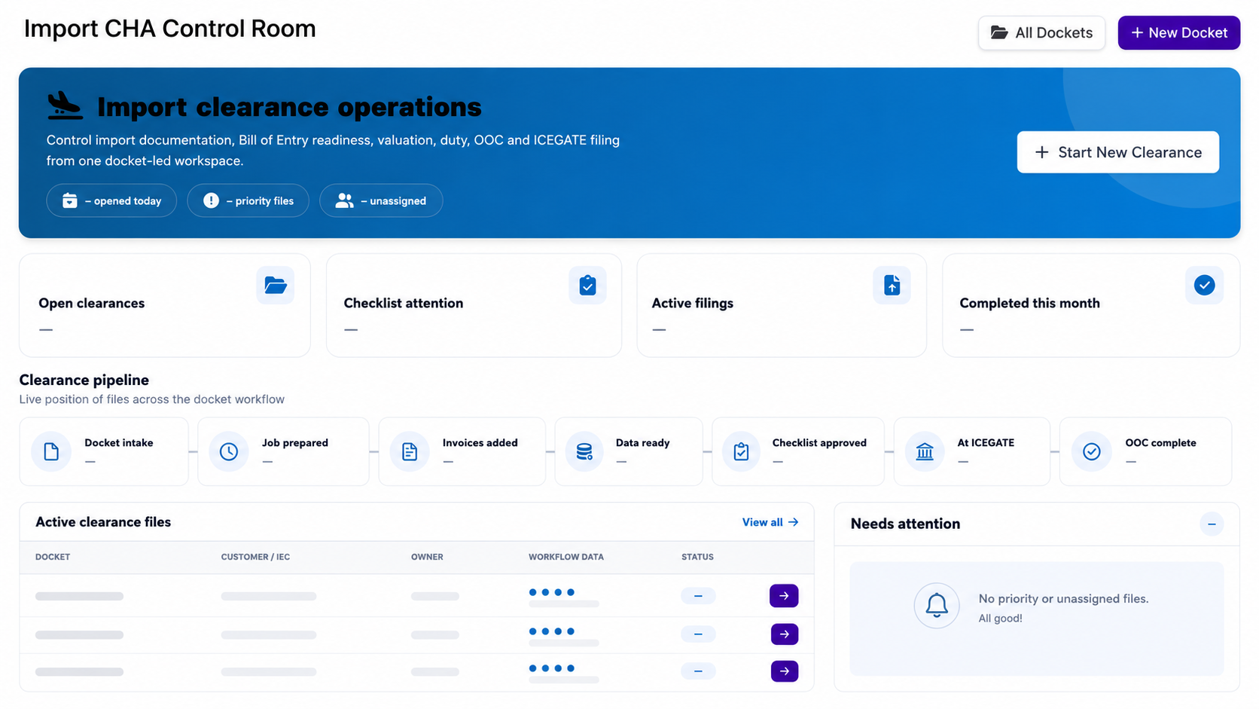Select the priority files chip
The width and height of the screenshot is (1259, 709).
(248, 200)
